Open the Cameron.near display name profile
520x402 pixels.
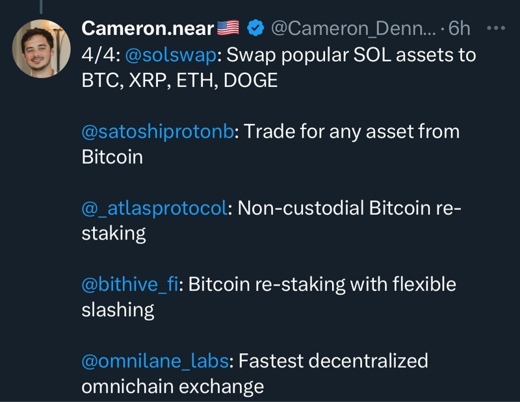pos(148,29)
